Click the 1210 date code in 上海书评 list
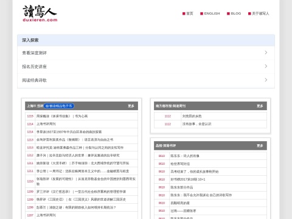292x219 pixels. click(30, 181)
